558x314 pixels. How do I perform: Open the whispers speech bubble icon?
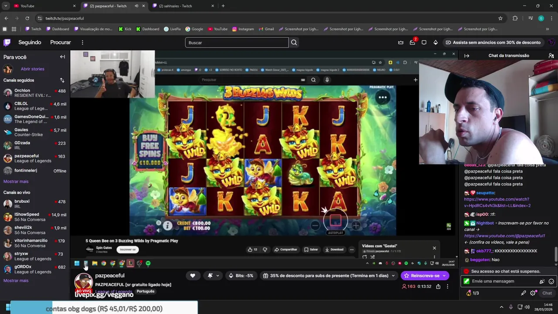click(424, 42)
